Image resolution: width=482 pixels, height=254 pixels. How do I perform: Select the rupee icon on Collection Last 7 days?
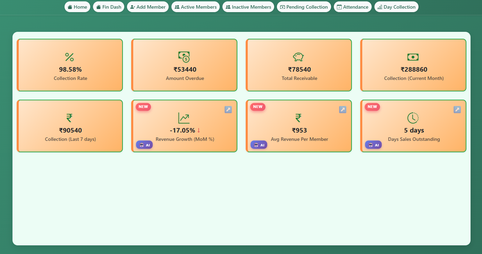(69, 118)
